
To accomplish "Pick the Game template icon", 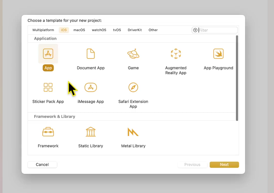I will tap(133, 54).
